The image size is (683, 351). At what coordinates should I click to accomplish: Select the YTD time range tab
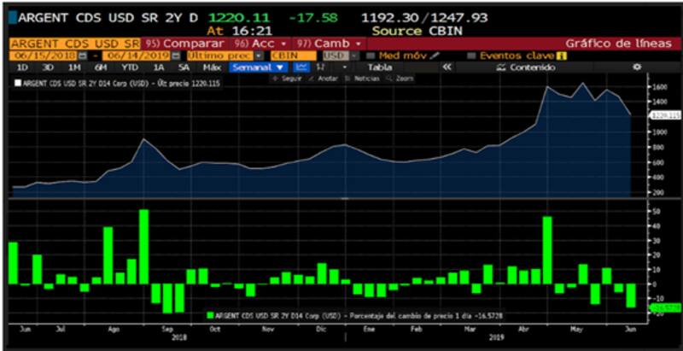click(x=130, y=67)
